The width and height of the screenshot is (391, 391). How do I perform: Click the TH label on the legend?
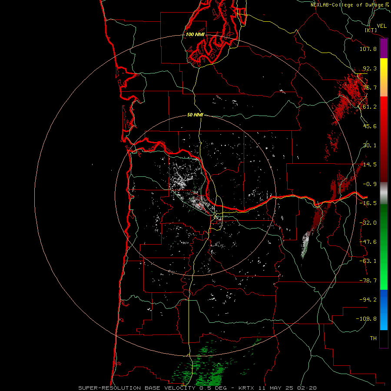click(x=373, y=338)
